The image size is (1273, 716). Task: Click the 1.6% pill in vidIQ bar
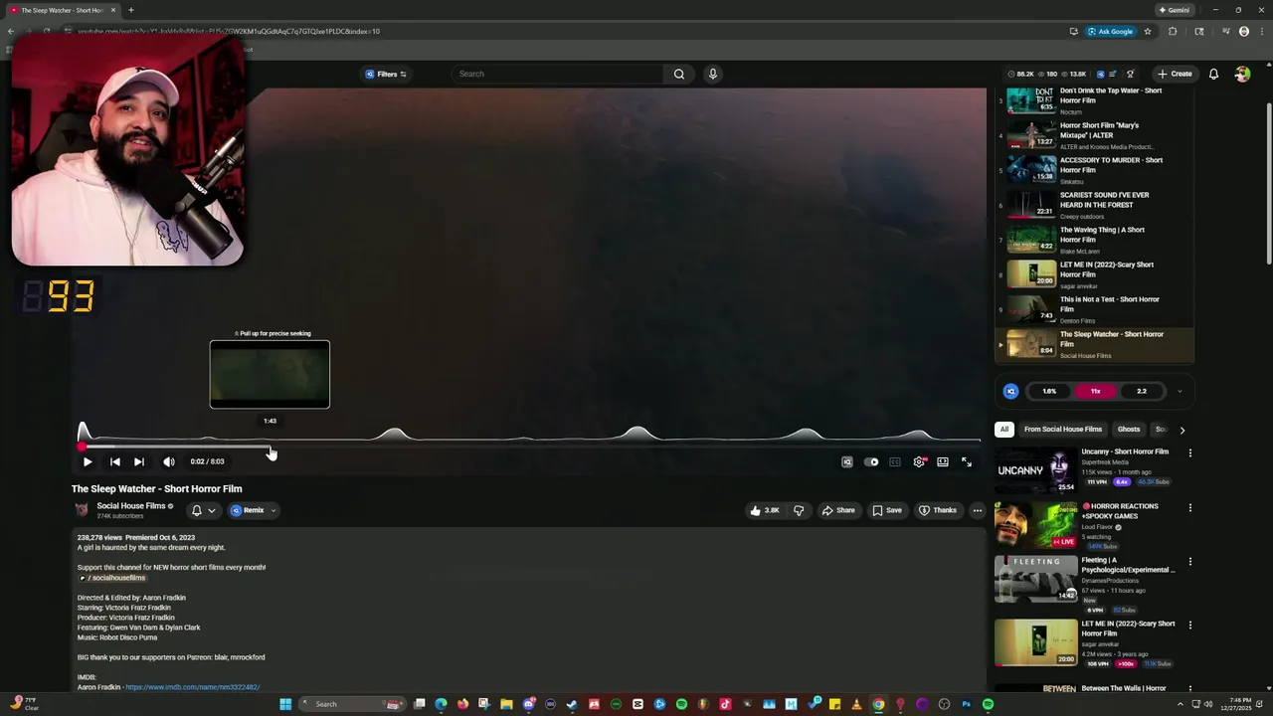coord(1049,391)
